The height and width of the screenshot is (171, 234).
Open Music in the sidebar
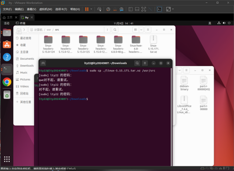click(x=23, y=72)
